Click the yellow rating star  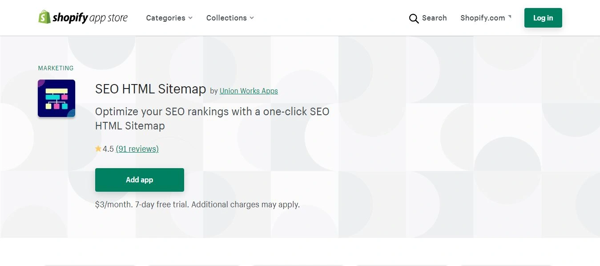(98, 149)
